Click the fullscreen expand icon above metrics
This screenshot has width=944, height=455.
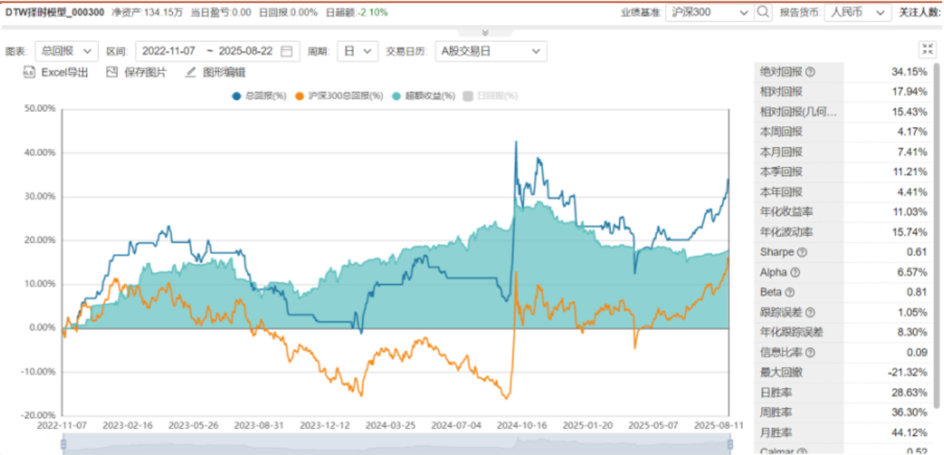pyautogui.click(x=927, y=50)
